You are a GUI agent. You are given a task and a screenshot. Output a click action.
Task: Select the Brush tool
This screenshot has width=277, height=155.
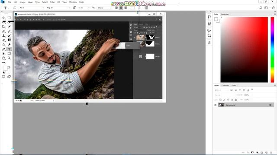tap(10, 31)
